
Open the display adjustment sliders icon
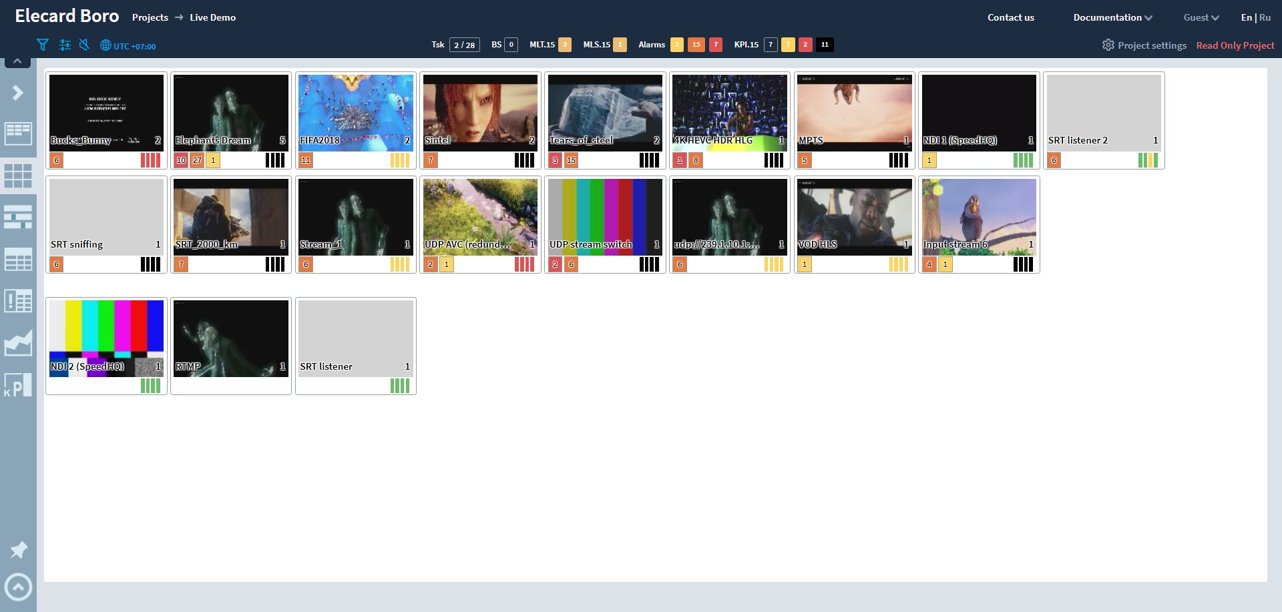tap(65, 45)
